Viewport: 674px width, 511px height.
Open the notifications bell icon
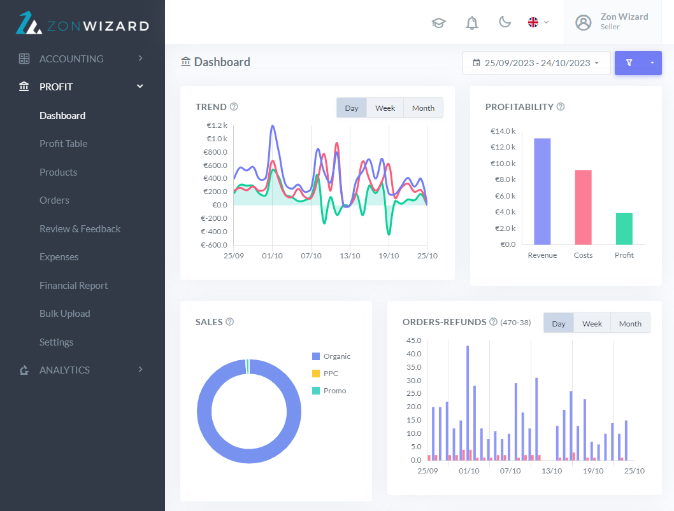(x=472, y=22)
